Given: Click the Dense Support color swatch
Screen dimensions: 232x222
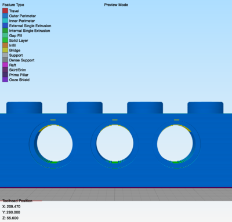Looking at the screenshot, I should pos(5,60).
